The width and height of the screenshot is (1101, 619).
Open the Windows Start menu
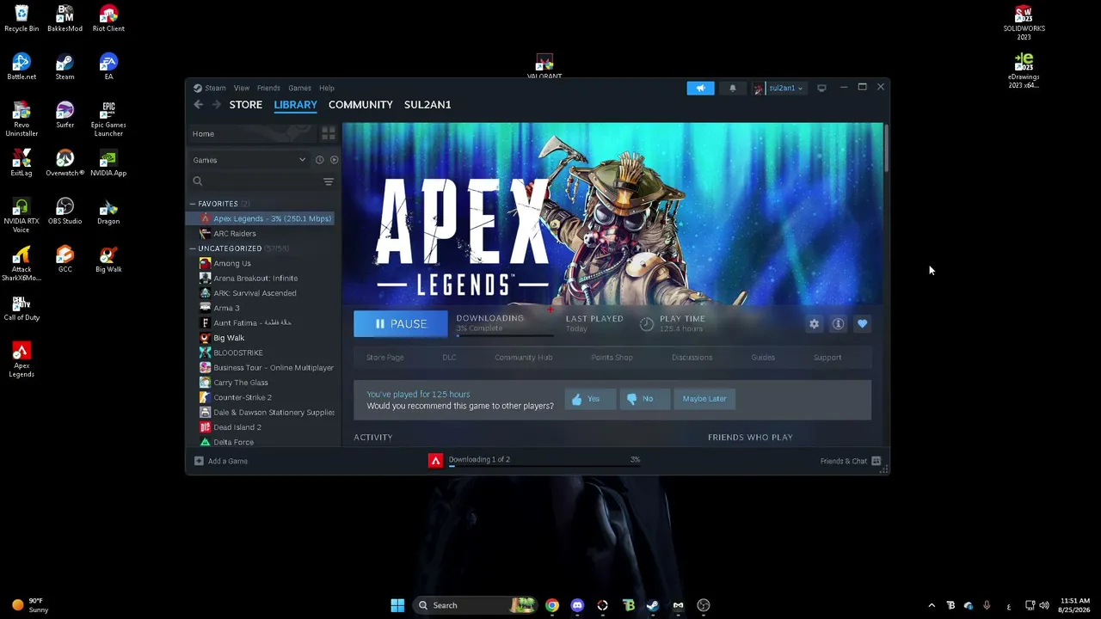coord(397,605)
